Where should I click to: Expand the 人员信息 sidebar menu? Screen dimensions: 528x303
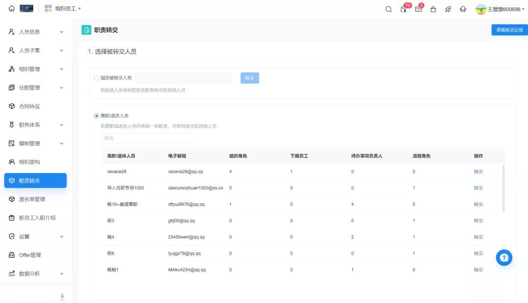coord(36,32)
